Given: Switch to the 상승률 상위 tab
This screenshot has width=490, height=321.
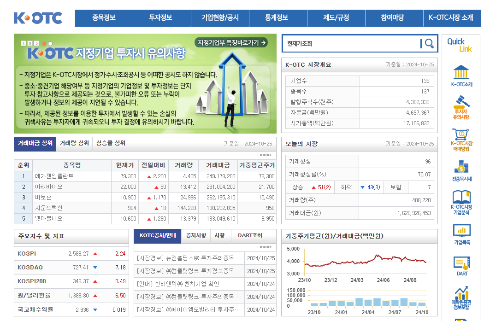Looking at the screenshot, I should (111, 143).
